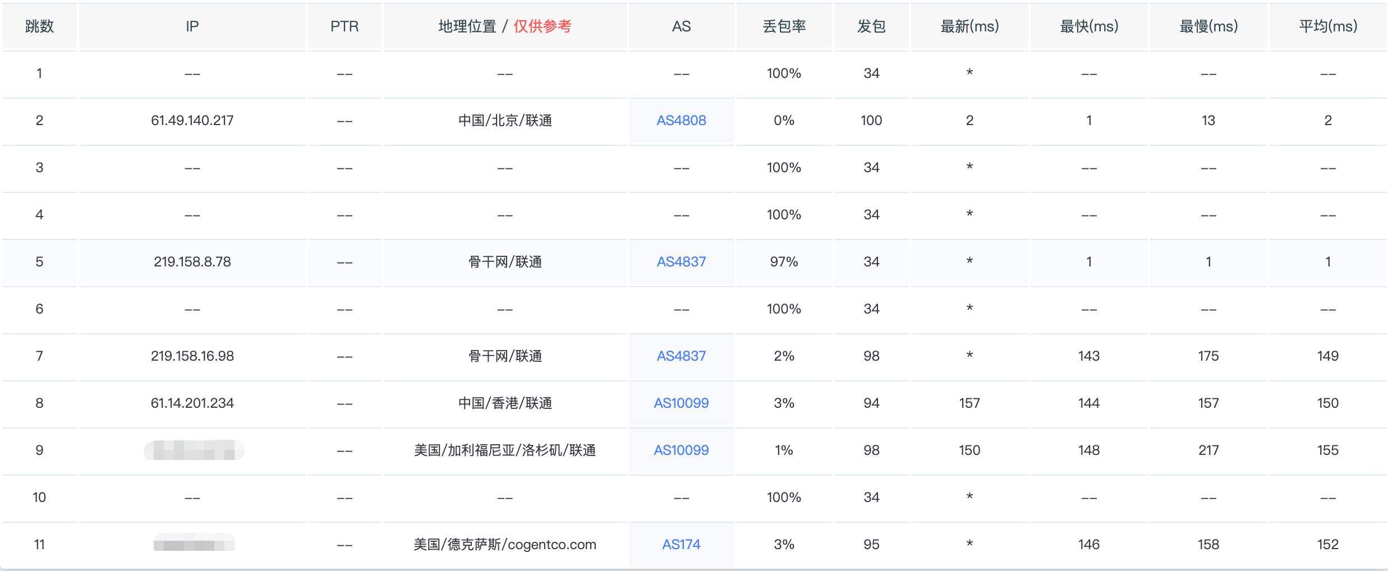This screenshot has width=1388, height=571.
Task: Click the 最快(ms) column header
Action: 1089,26
